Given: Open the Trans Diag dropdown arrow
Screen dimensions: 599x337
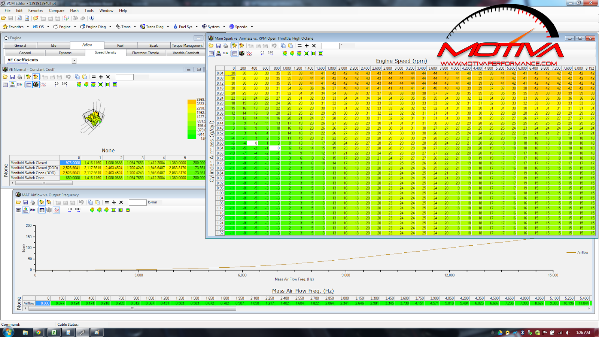Looking at the screenshot, I should tap(168, 27).
